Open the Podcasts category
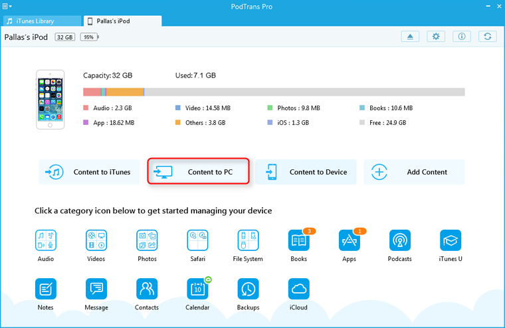This screenshot has height=328, width=505. (x=400, y=240)
